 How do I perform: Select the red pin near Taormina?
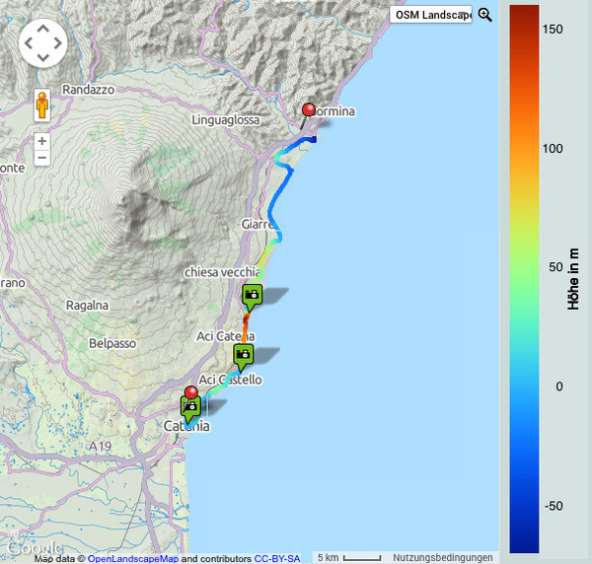click(309, 110)
